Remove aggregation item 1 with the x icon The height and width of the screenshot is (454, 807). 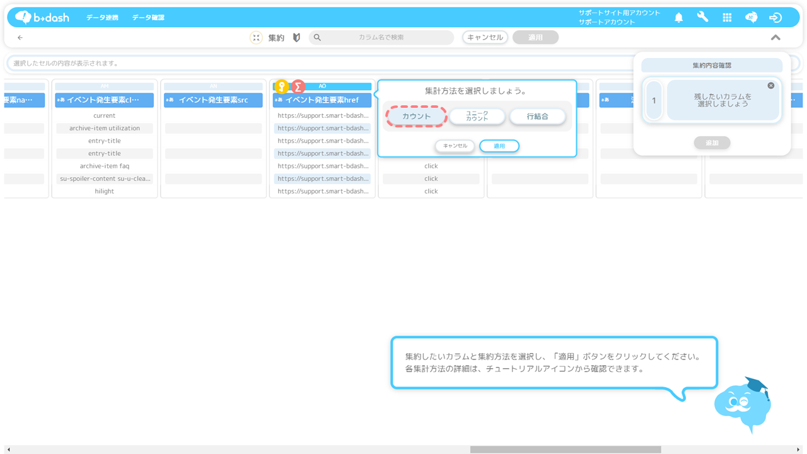770,86
